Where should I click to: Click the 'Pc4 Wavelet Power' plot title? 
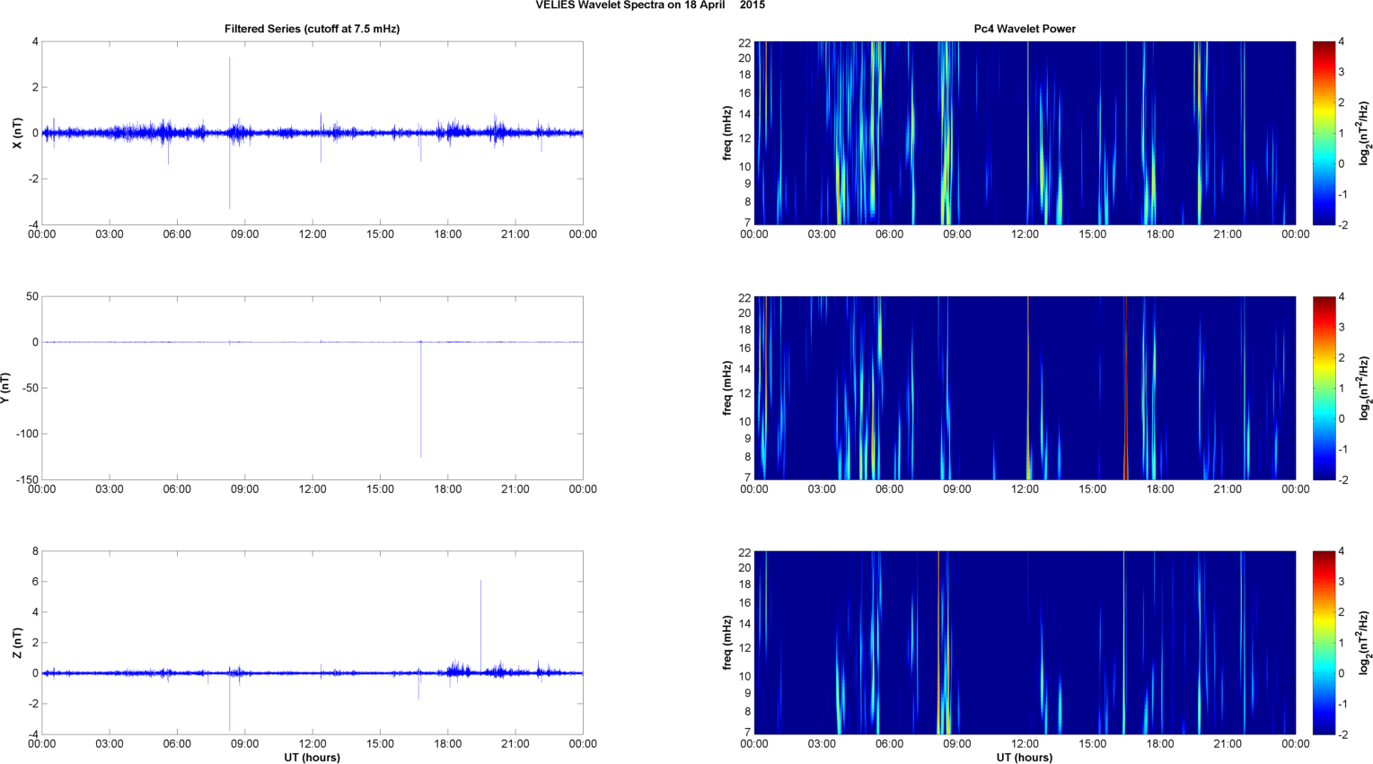coord(1025,29)
